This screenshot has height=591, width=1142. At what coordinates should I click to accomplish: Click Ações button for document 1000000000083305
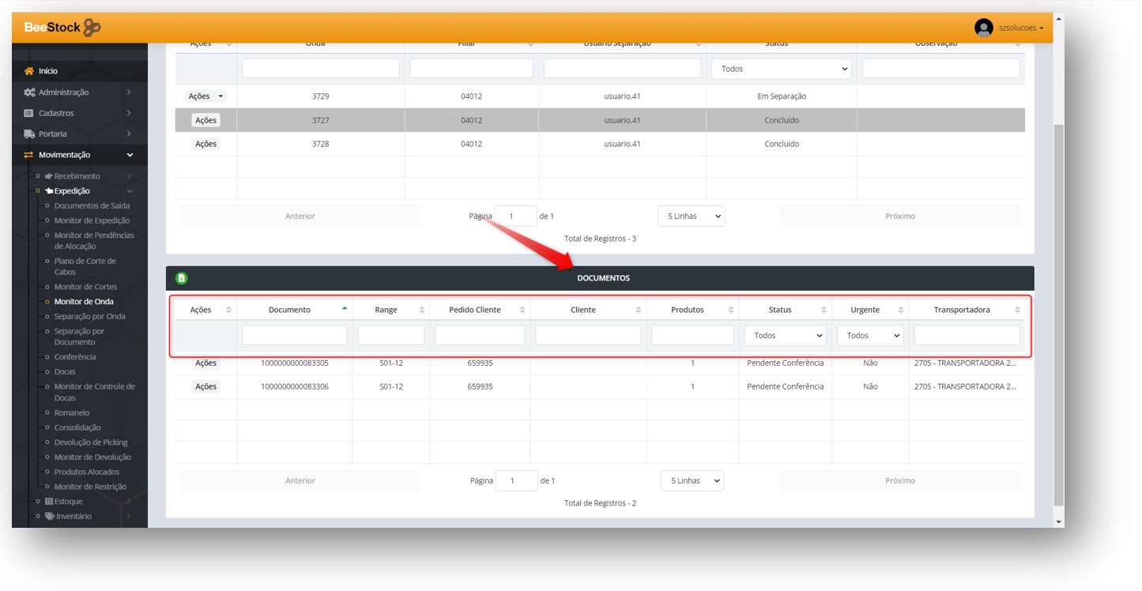[x=205, y=363]
